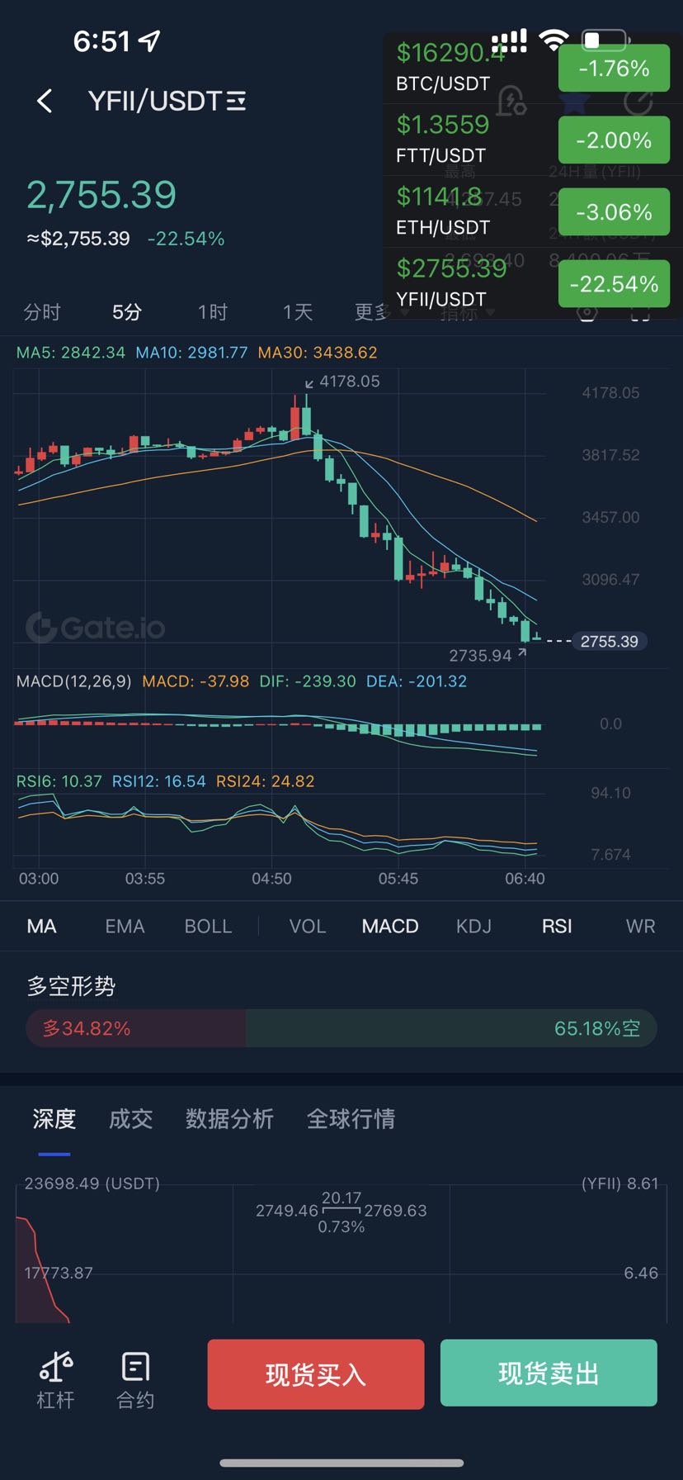Viewport: 683px width, 1480px height.
Task: Toggle the WR sub-indicator
Action: pyautogui.click(x=641, y=926)
